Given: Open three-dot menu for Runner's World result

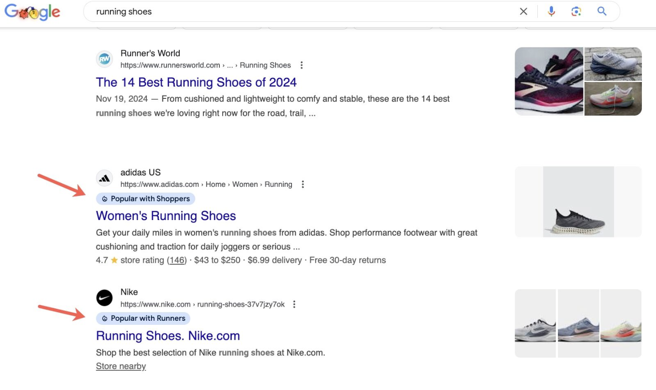Looking at the screenshot, I should (302, 65).
